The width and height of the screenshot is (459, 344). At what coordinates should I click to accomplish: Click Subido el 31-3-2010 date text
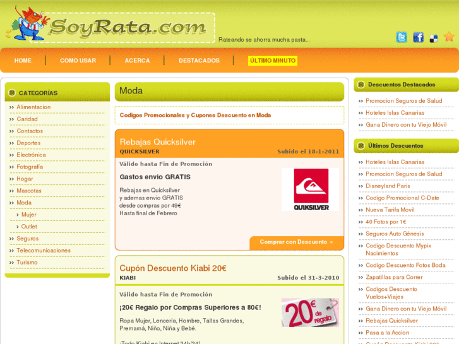308,278
